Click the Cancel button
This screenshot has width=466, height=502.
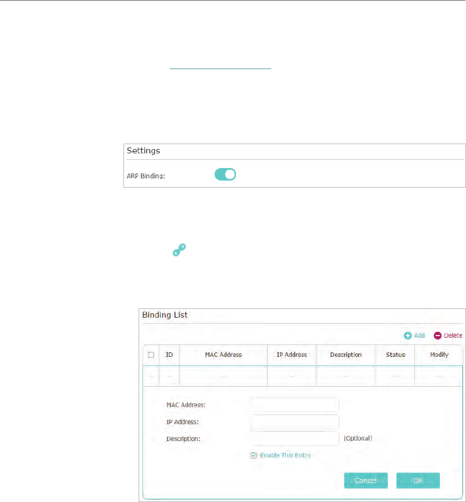click(x=366, y=480)
